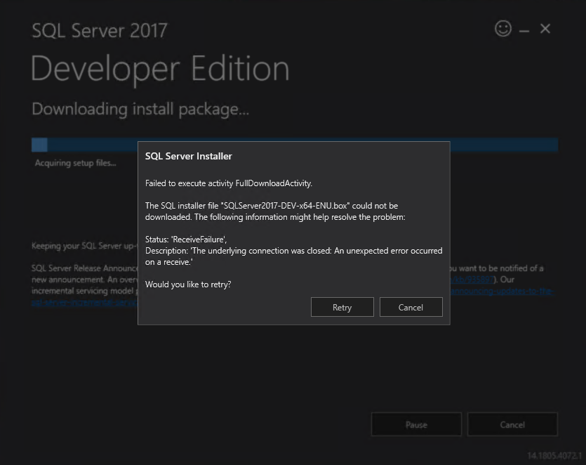Image resolution: width=586 pixels, height=465 pixels.
Task: Click the version number 14.1805.4072.1
Action: 554,454
